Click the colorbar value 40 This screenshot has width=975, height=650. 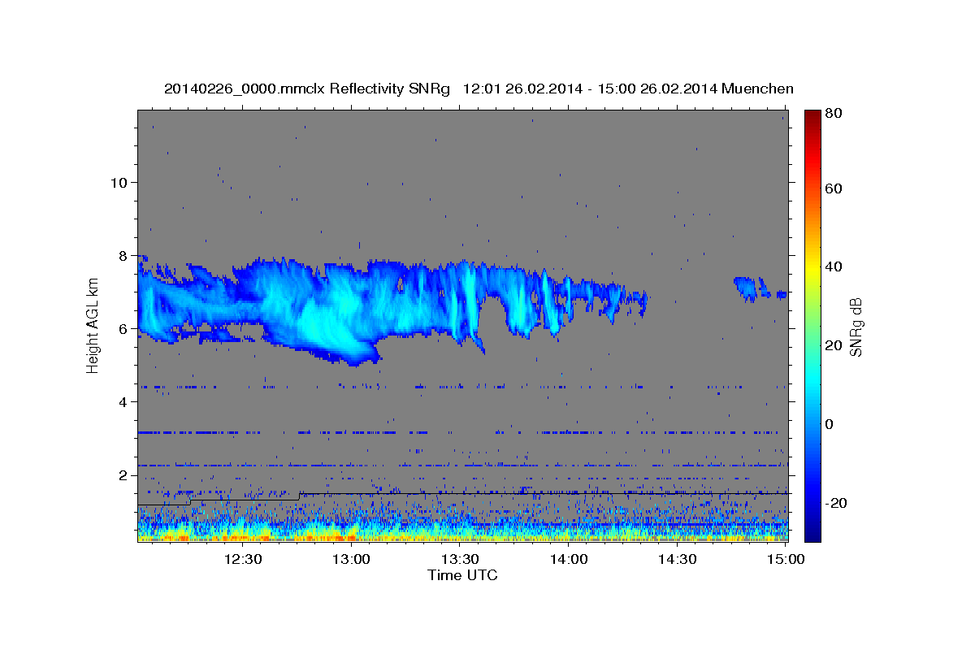(x=833, y=266)
